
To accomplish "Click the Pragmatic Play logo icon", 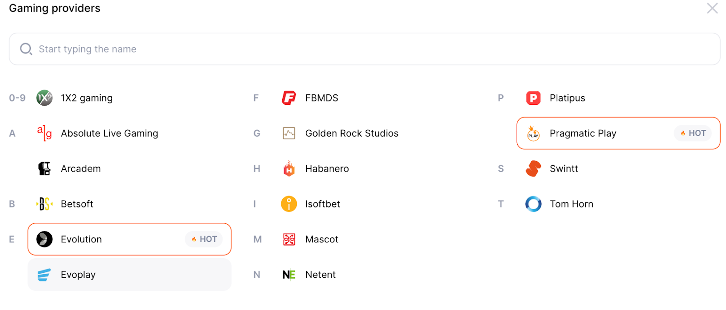I will click(534, 133).
